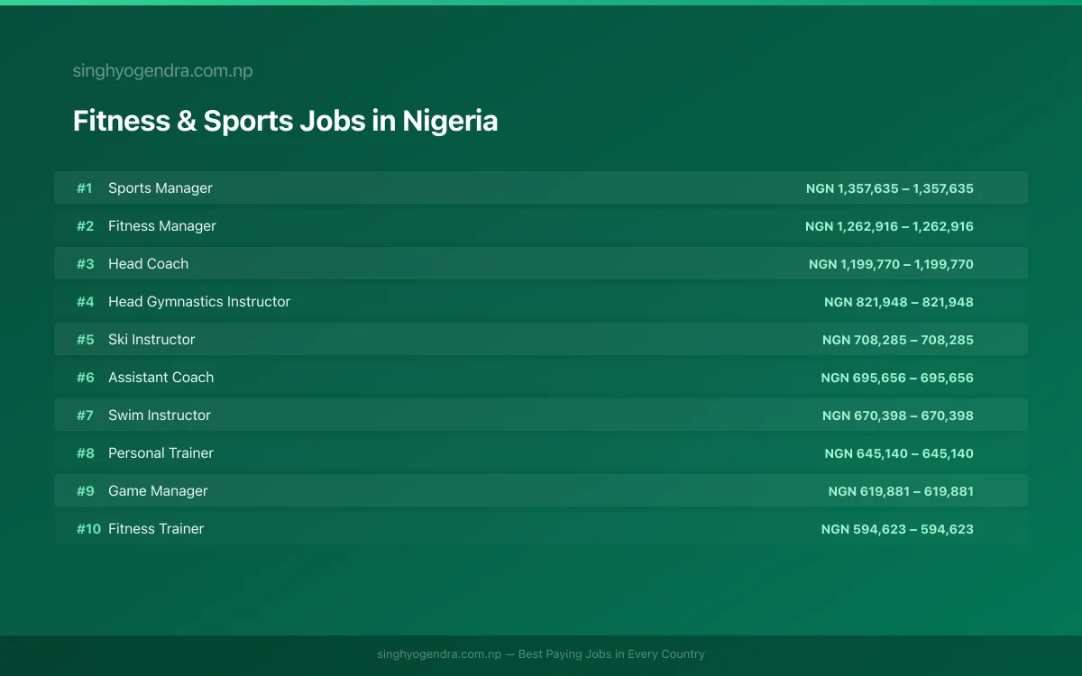Viewport: 1082px width, 676px height.
Task: Click salary "NGN 645,140 – 645,140"
Action: [x=899, y=453]
